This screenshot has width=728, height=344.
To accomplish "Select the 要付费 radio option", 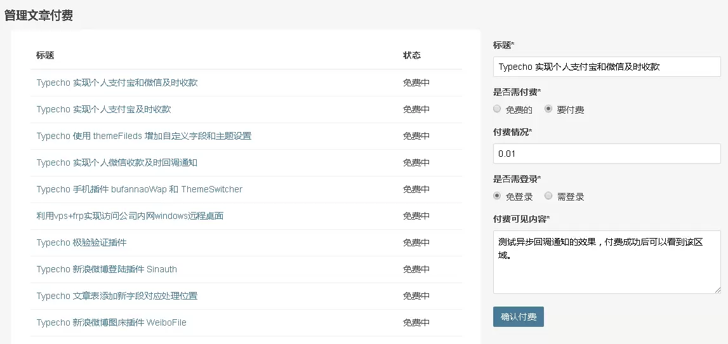I will [548, 109].
